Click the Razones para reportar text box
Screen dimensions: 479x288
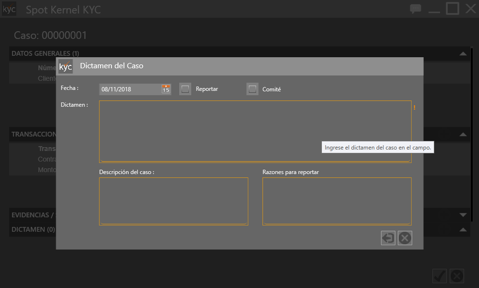point(337,201)
